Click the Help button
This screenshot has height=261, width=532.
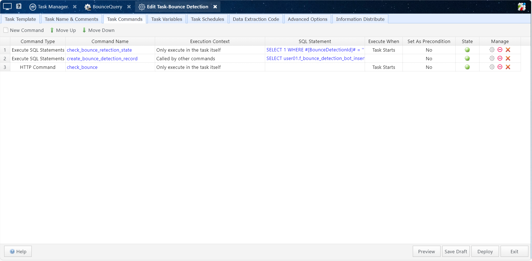click(x=18, y=251)
